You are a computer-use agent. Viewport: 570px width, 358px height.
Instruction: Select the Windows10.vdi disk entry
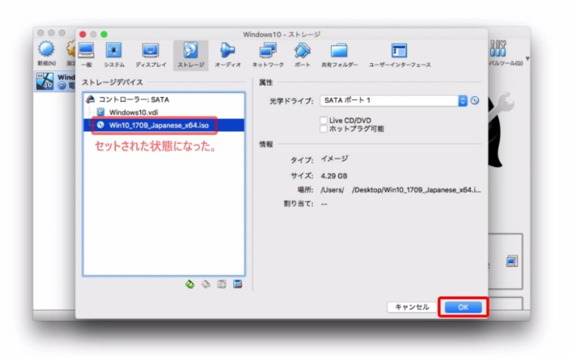click(x=164, y=112)
